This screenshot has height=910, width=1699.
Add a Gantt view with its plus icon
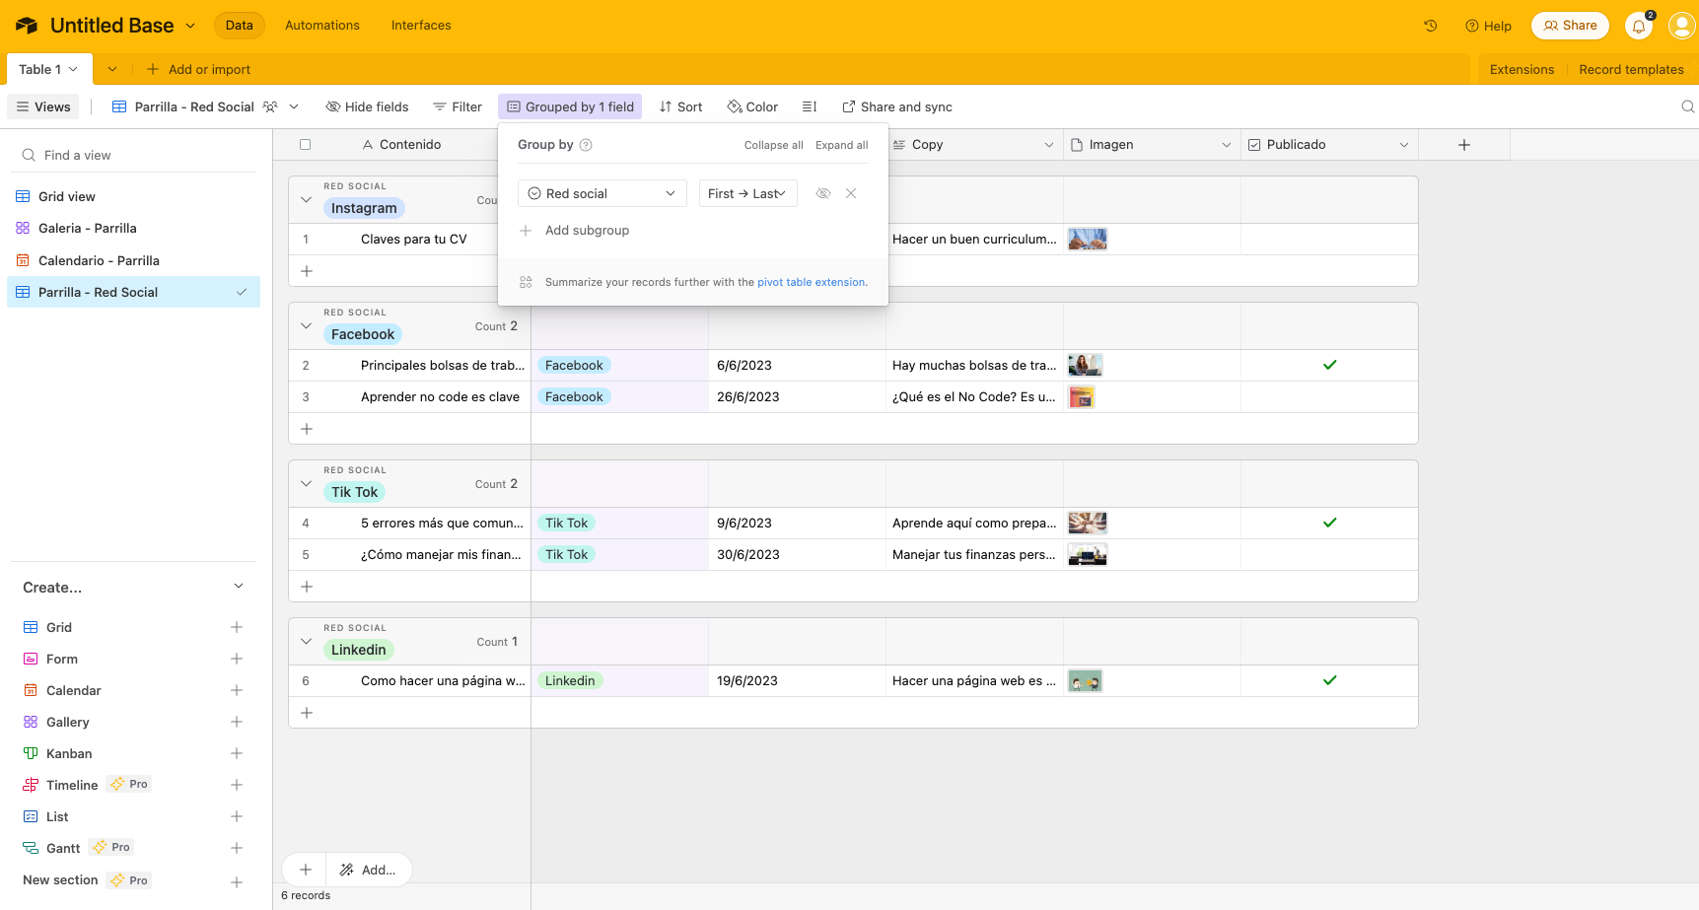click(237, 848)
